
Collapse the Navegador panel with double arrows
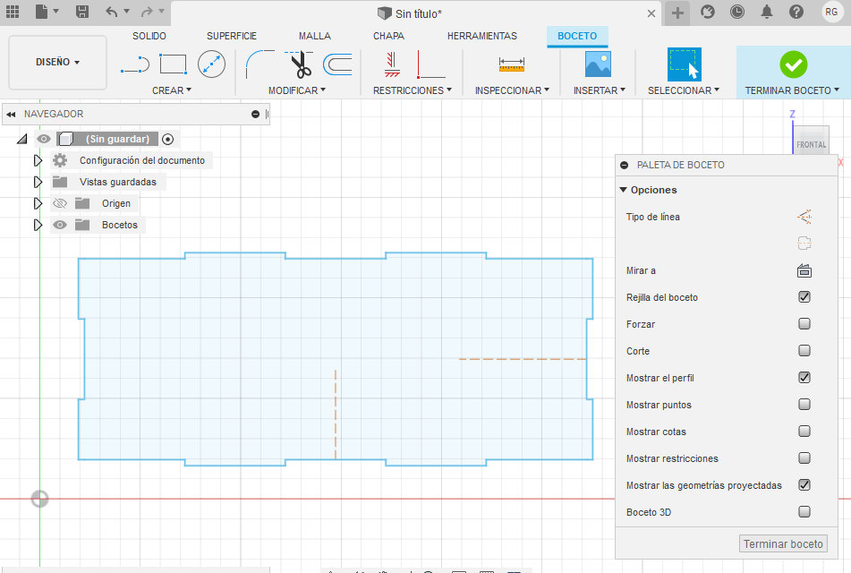pyautogui.click(x=11, y=114)
